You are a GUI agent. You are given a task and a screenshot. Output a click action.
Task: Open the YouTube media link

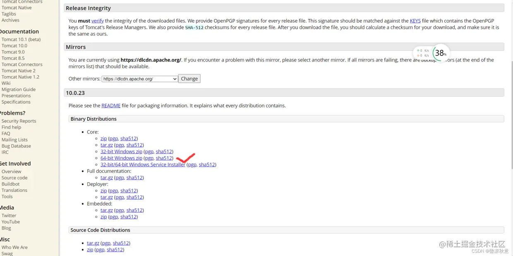click(11, 222)
